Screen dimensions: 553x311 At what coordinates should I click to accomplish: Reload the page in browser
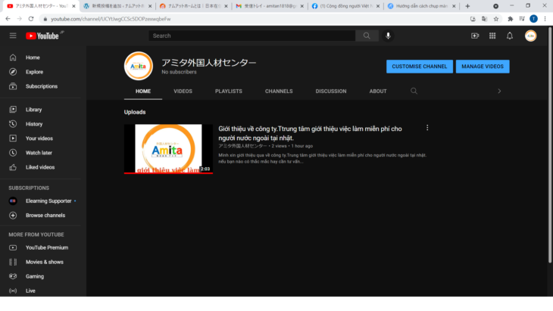pyautogui.click(x=31, y=19)
